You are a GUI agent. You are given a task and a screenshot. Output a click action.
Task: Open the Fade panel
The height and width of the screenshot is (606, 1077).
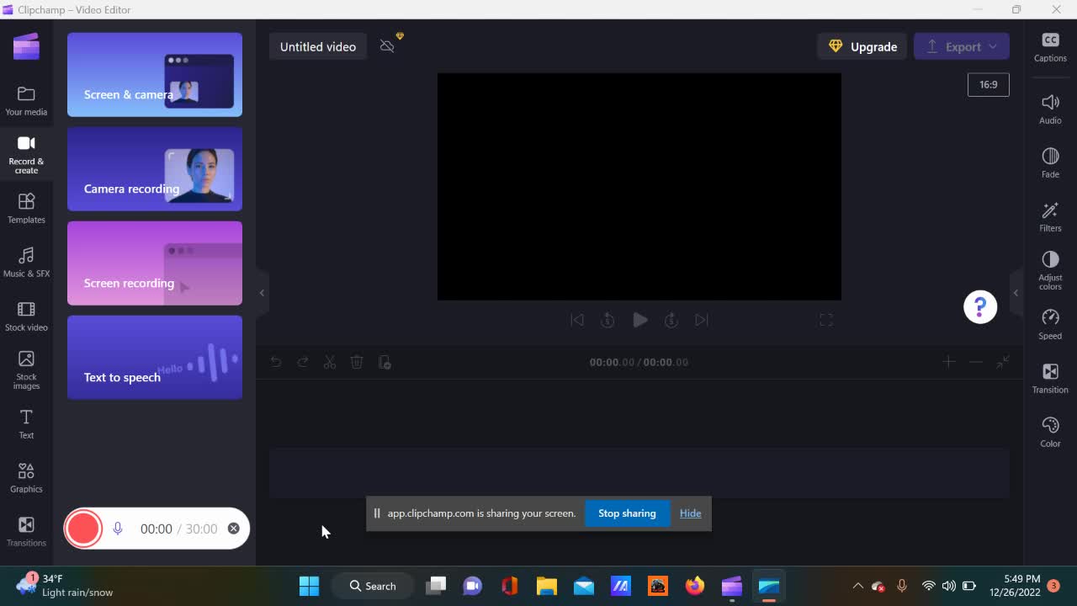click(x=1050, y=163)
